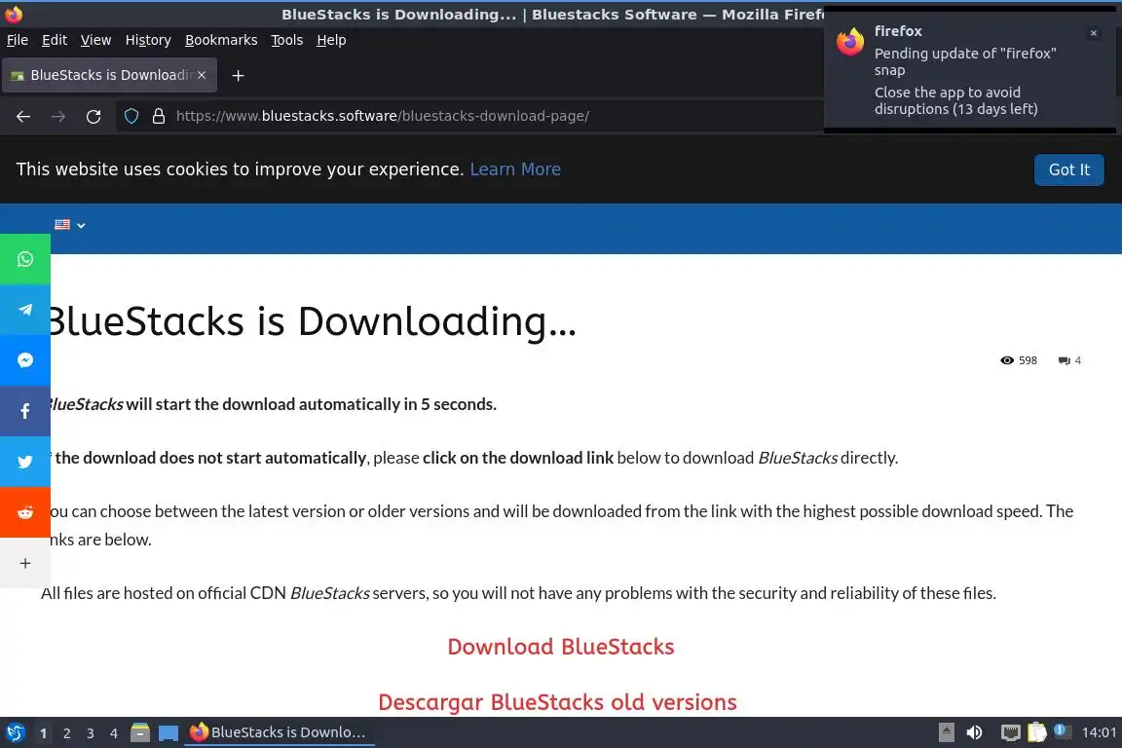Viewport: 1122px width, 748px height.
Task: Open the clipboard manager tray icon
Action: point(1037,732)
